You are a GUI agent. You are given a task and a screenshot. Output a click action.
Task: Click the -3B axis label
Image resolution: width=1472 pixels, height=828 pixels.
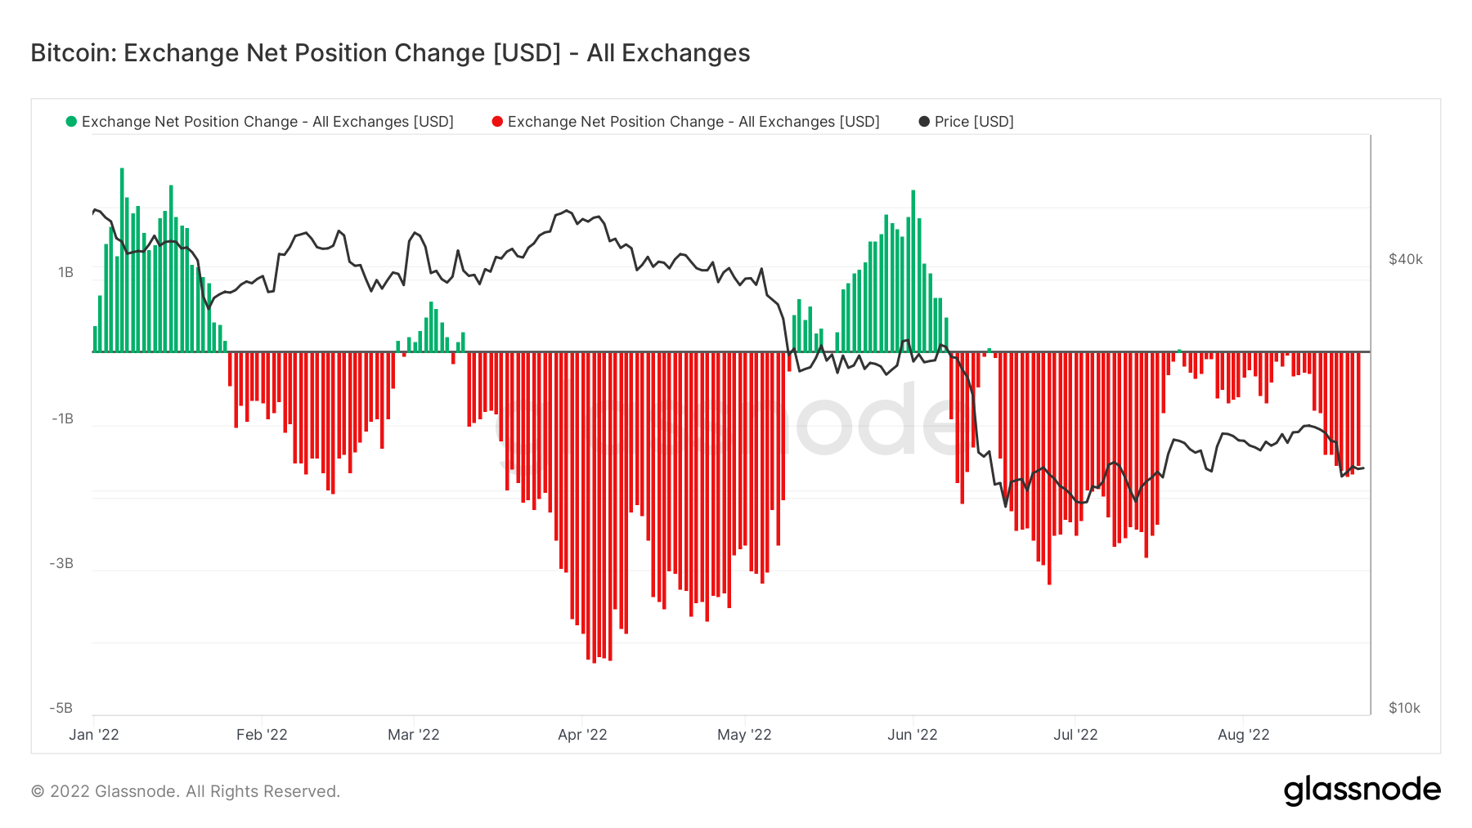click(x=61, y=563)
